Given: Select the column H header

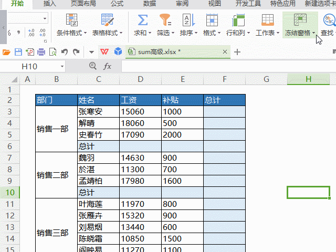Looking at the screenshot, I should point(308,79).
